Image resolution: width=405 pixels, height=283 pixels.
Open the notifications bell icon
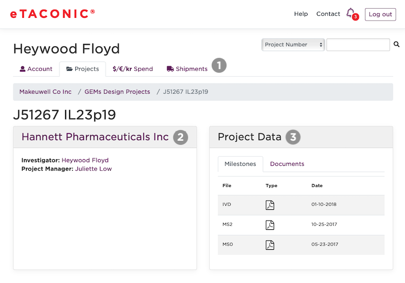[351, 13]
